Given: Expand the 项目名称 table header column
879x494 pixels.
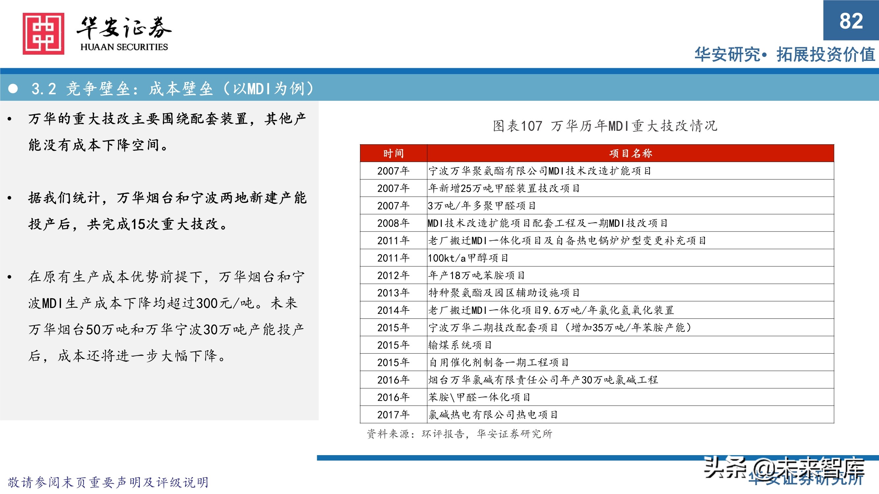Looking at the screenshot, I should 631,154.
